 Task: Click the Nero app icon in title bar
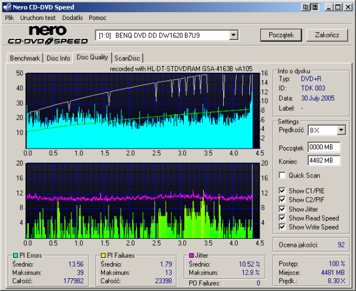point(7,7)
